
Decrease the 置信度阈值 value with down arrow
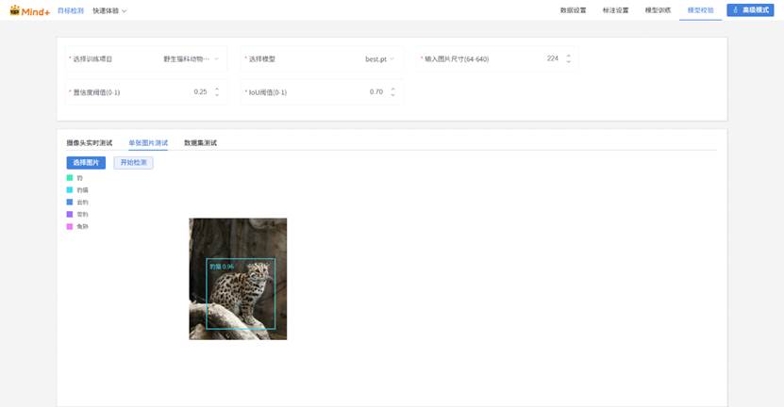coord(217,95)
